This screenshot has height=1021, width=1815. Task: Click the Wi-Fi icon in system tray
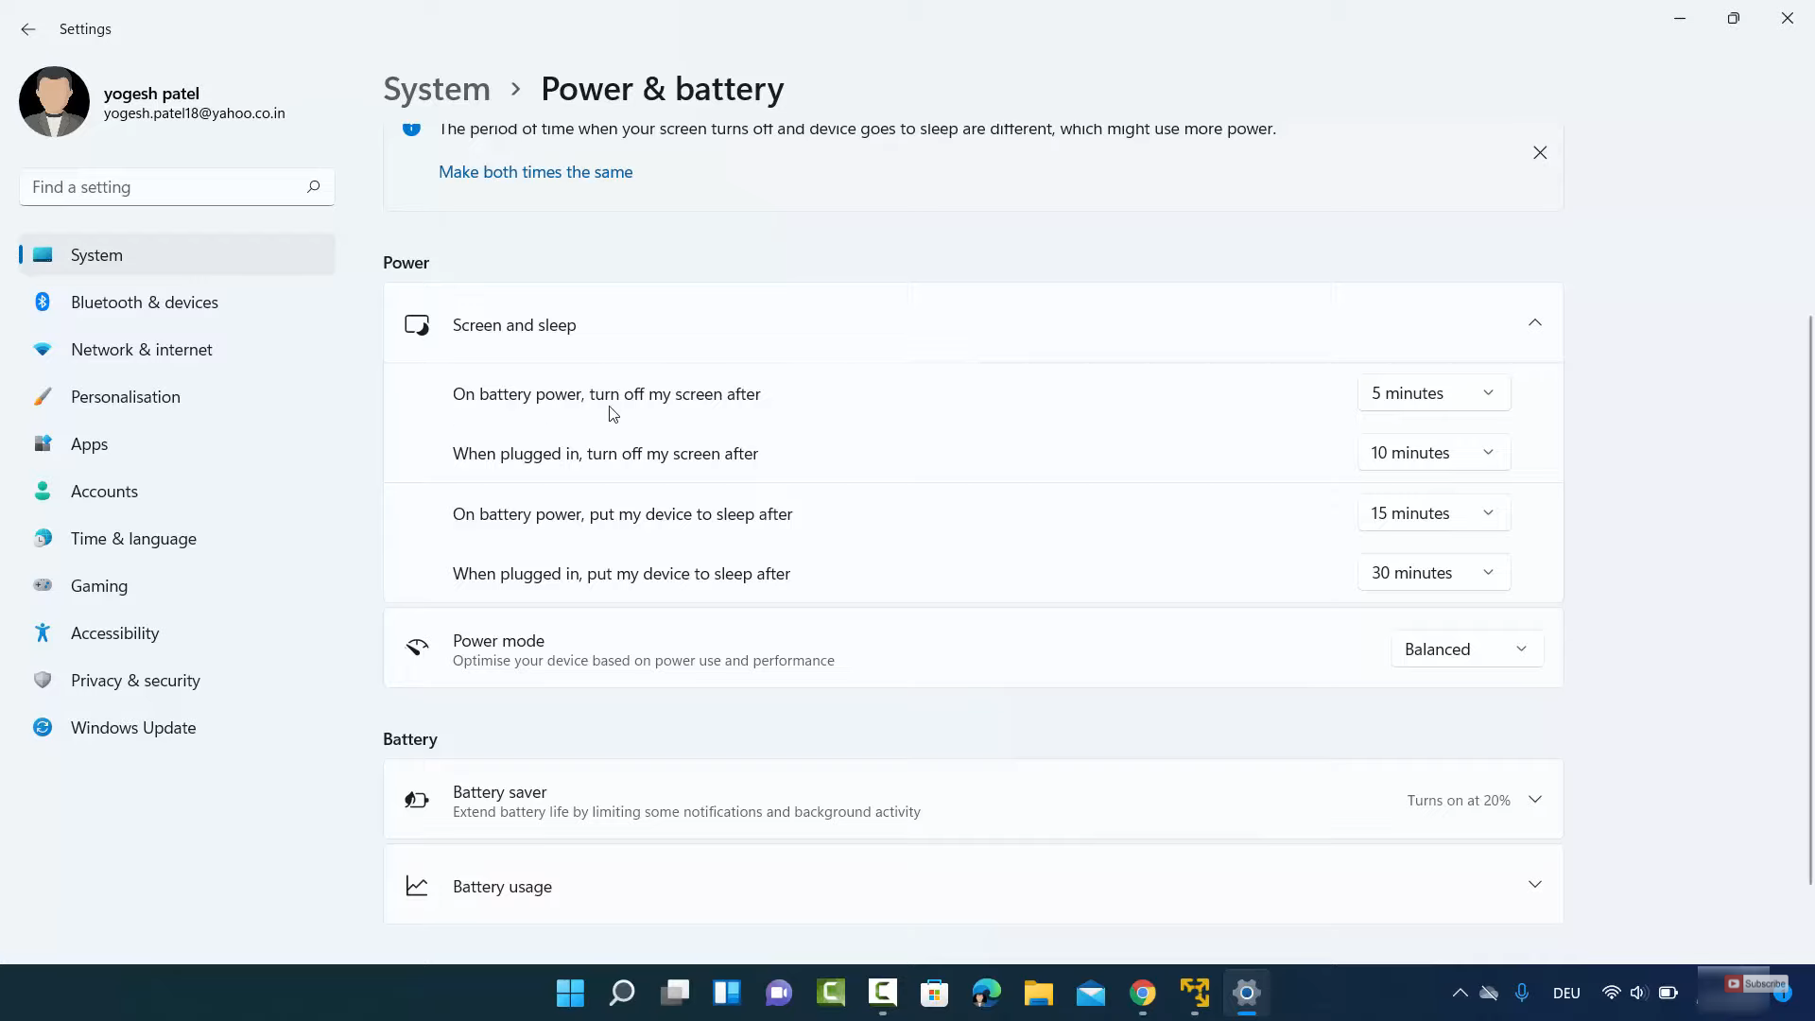pyautogui.click(x=1611, y=993)
